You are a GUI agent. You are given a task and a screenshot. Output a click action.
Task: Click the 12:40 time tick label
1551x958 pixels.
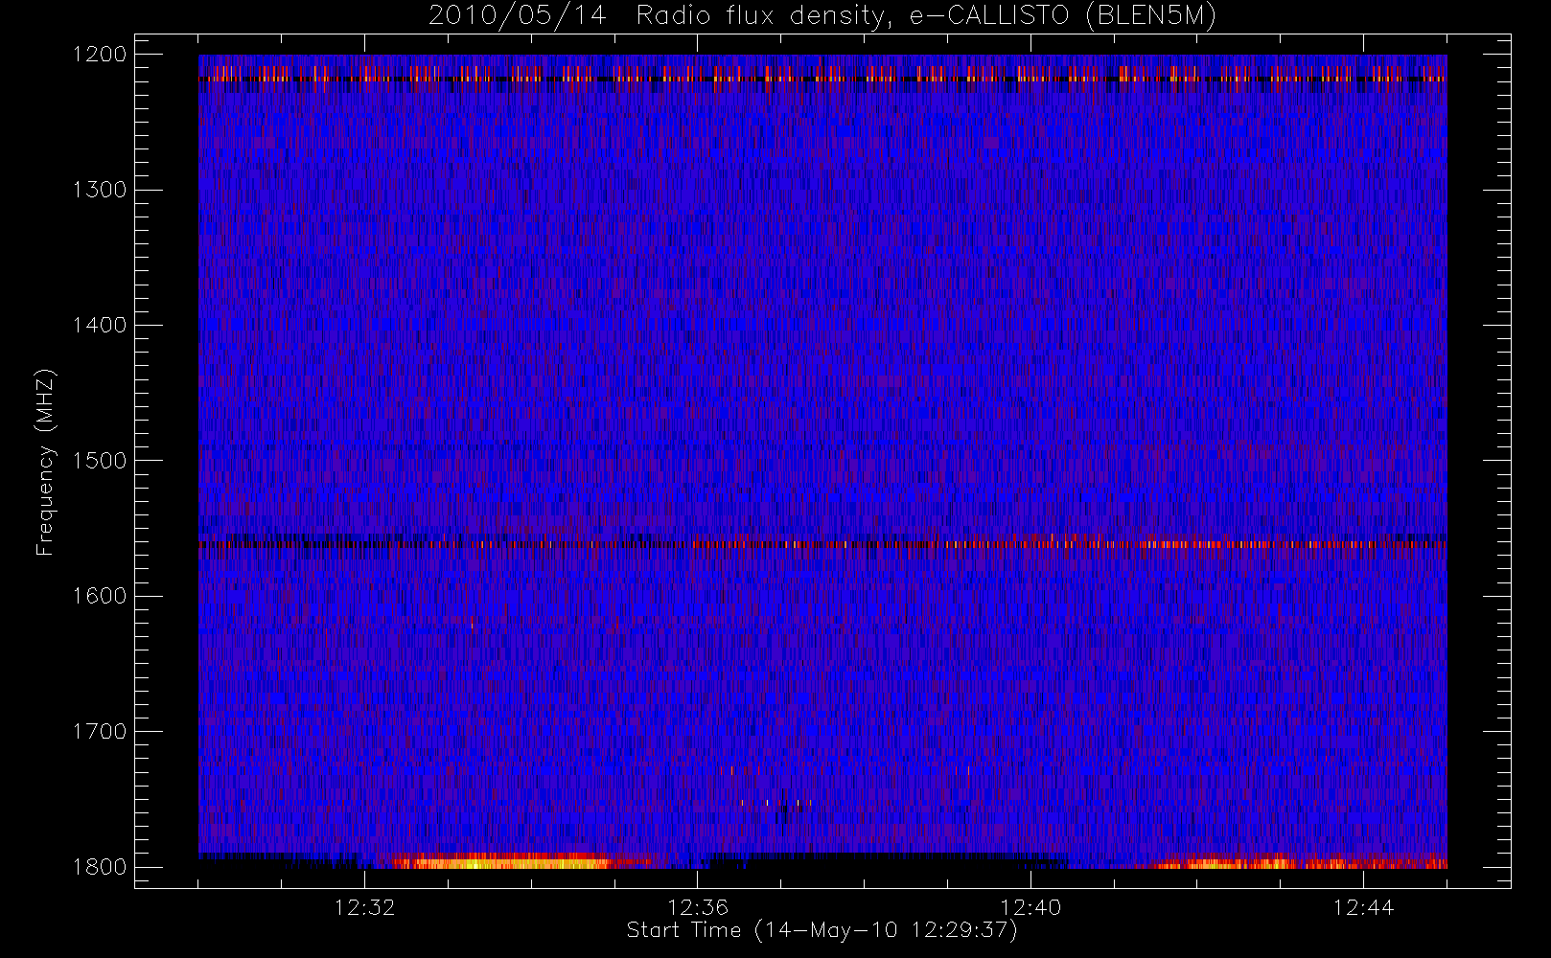(1030, 906)
